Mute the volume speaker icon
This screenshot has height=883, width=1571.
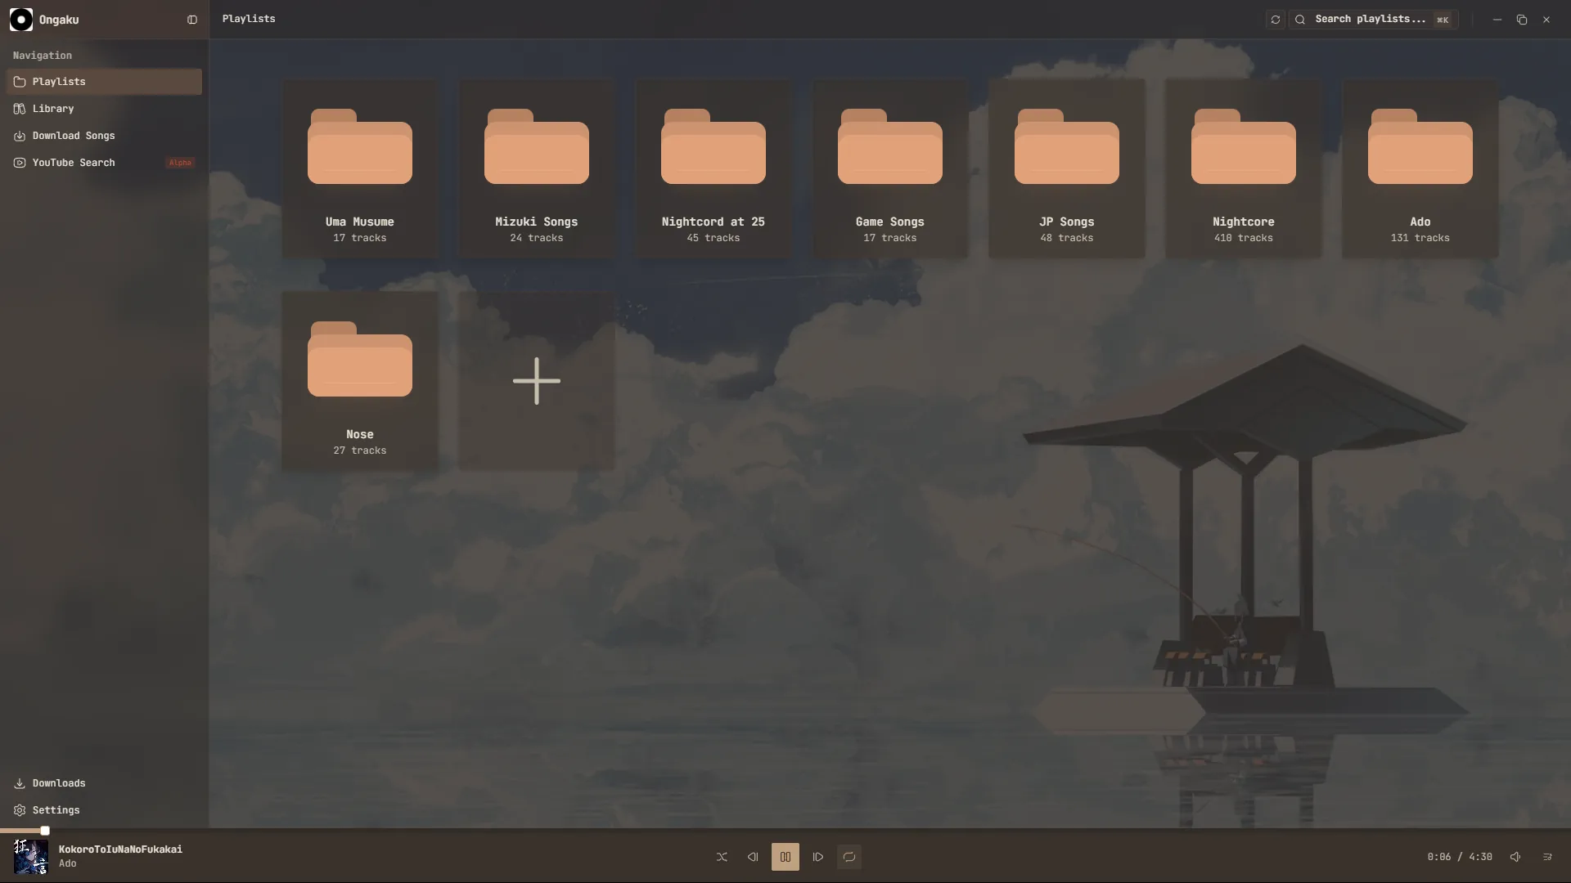[1515, 857]
